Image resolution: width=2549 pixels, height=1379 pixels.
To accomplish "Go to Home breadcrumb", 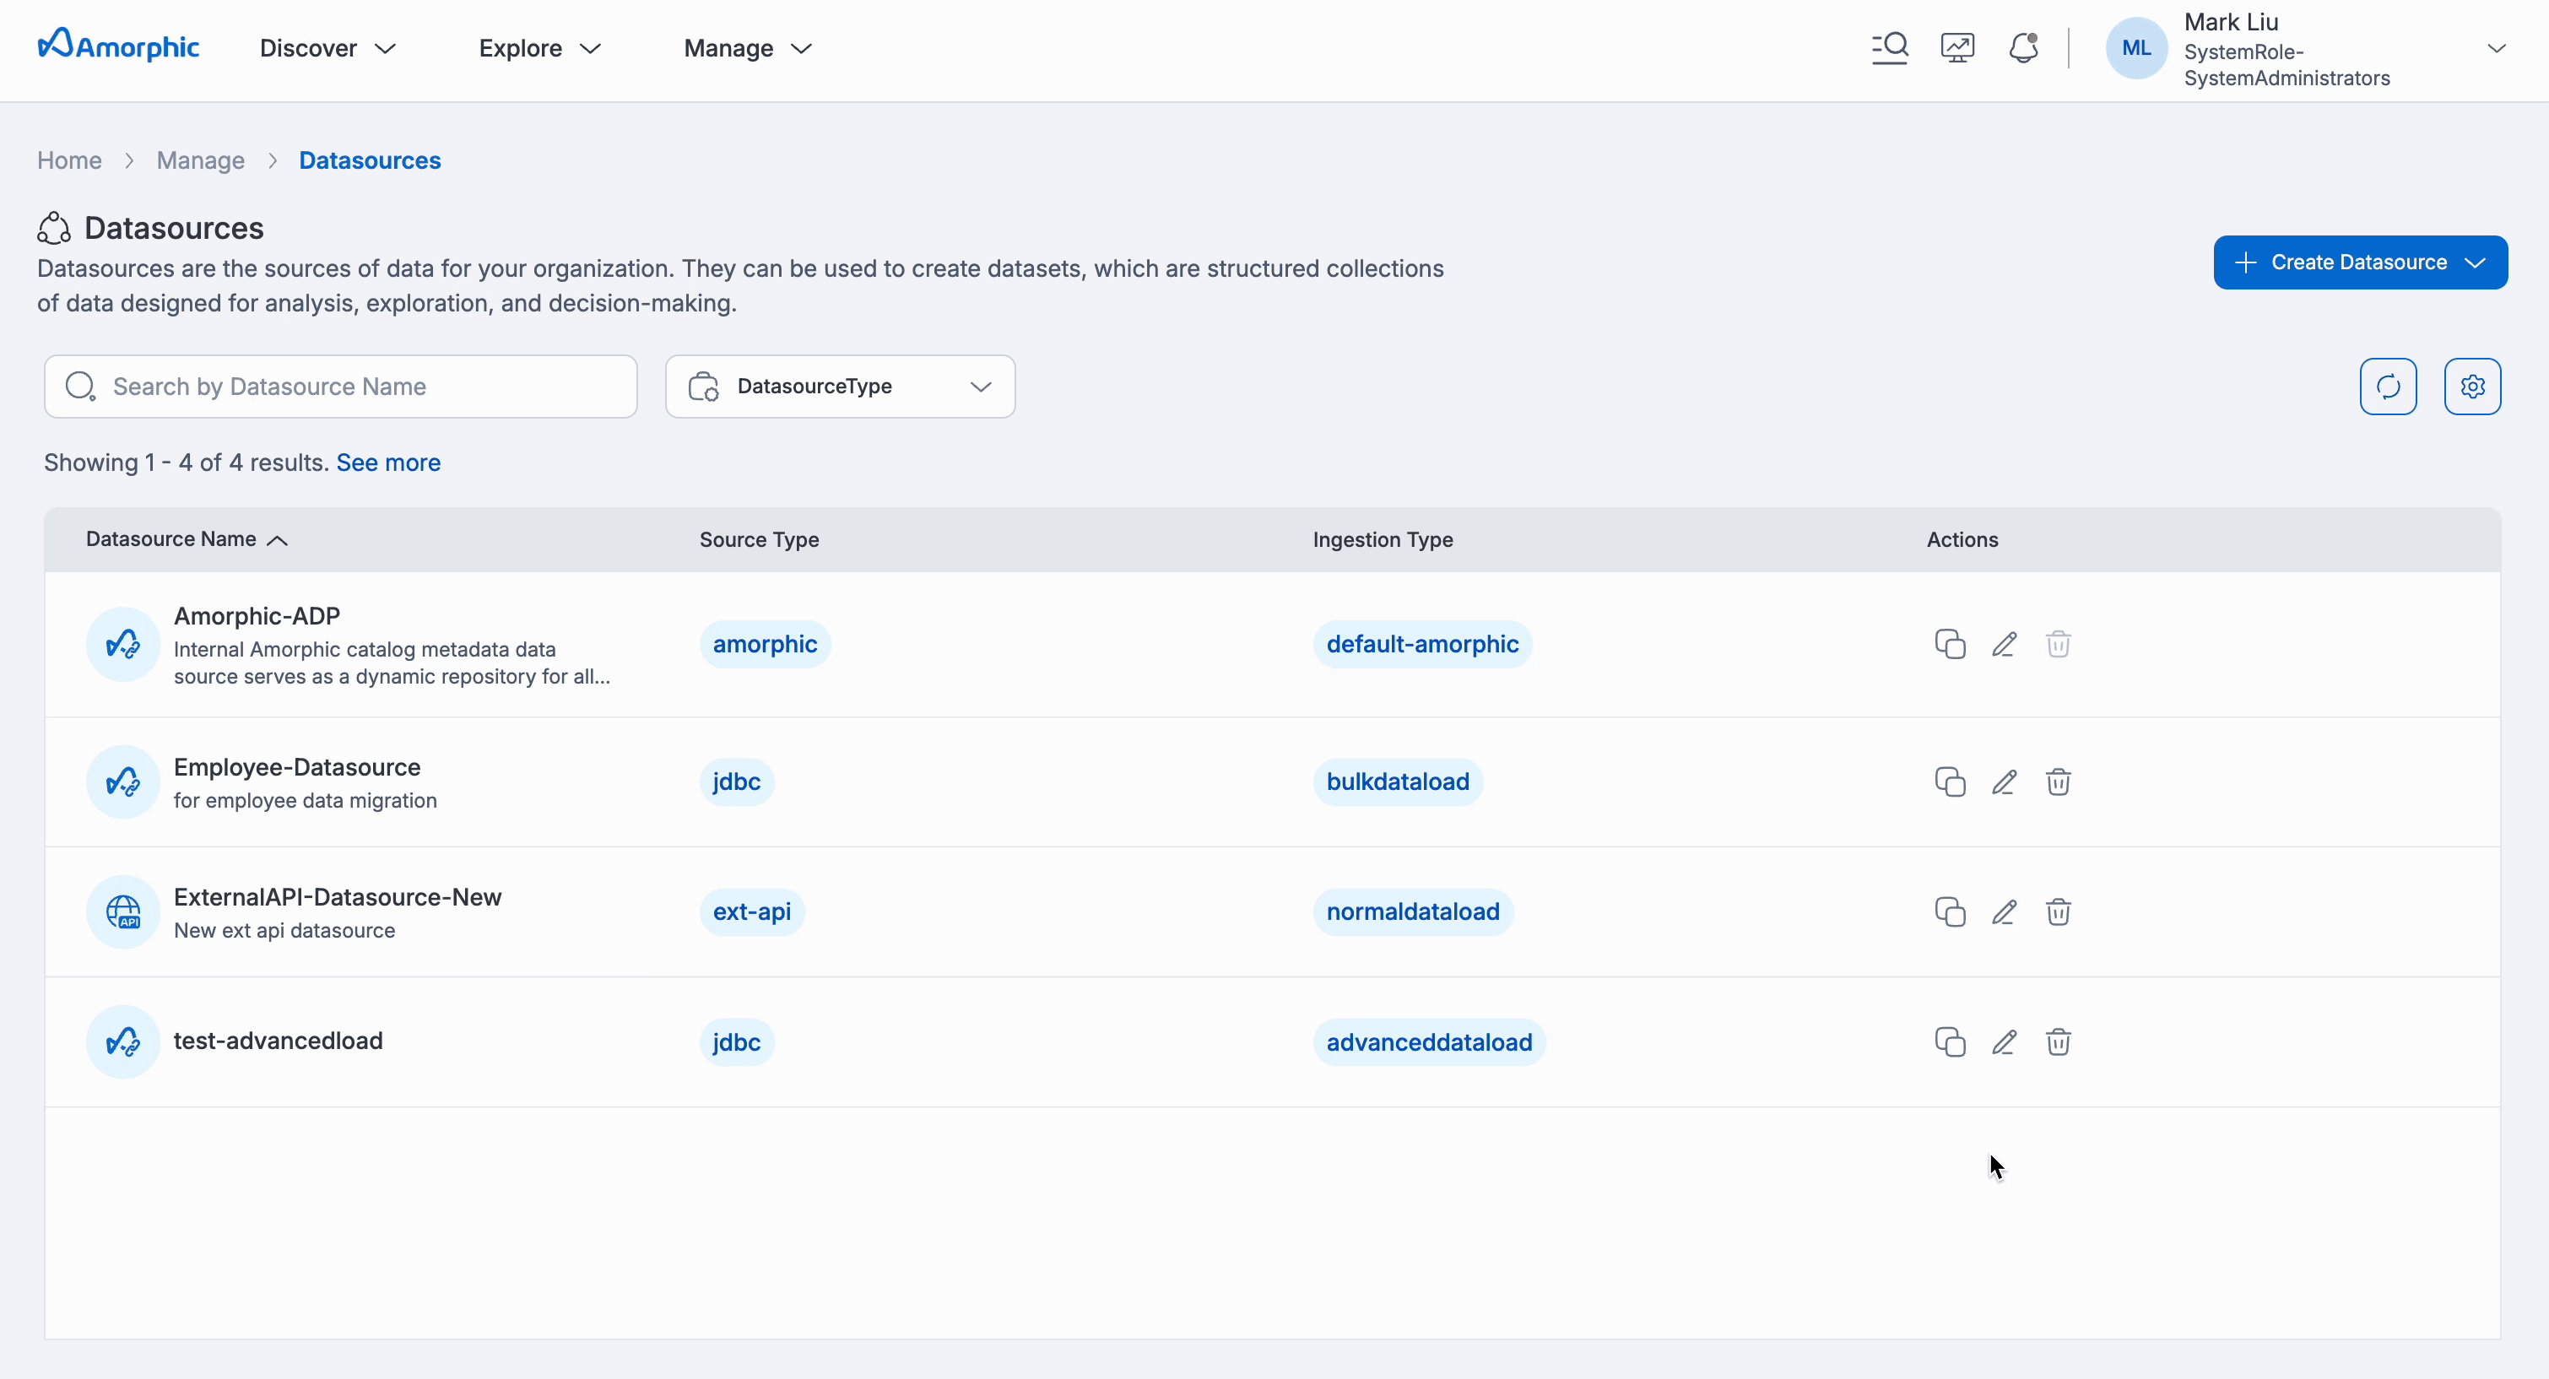I will click(x=69, y=160).
